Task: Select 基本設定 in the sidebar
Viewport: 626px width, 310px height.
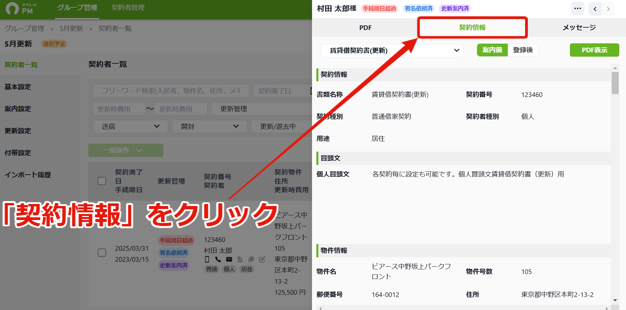Action: [x=39, y=87]
